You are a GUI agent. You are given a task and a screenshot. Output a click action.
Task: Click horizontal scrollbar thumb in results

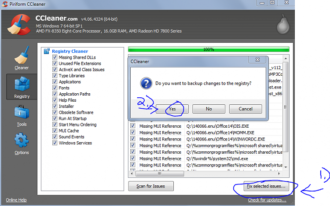tap(160, 174)
